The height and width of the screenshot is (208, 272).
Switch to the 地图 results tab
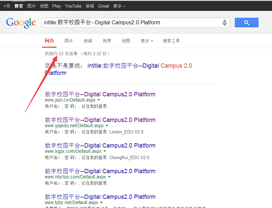126,41
